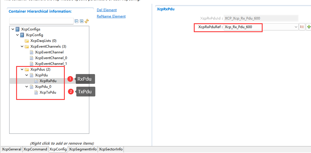Screen dimensions: 311x153
Task: Switch to the XcpSegmentInfo tab
Action: [83, 149]
